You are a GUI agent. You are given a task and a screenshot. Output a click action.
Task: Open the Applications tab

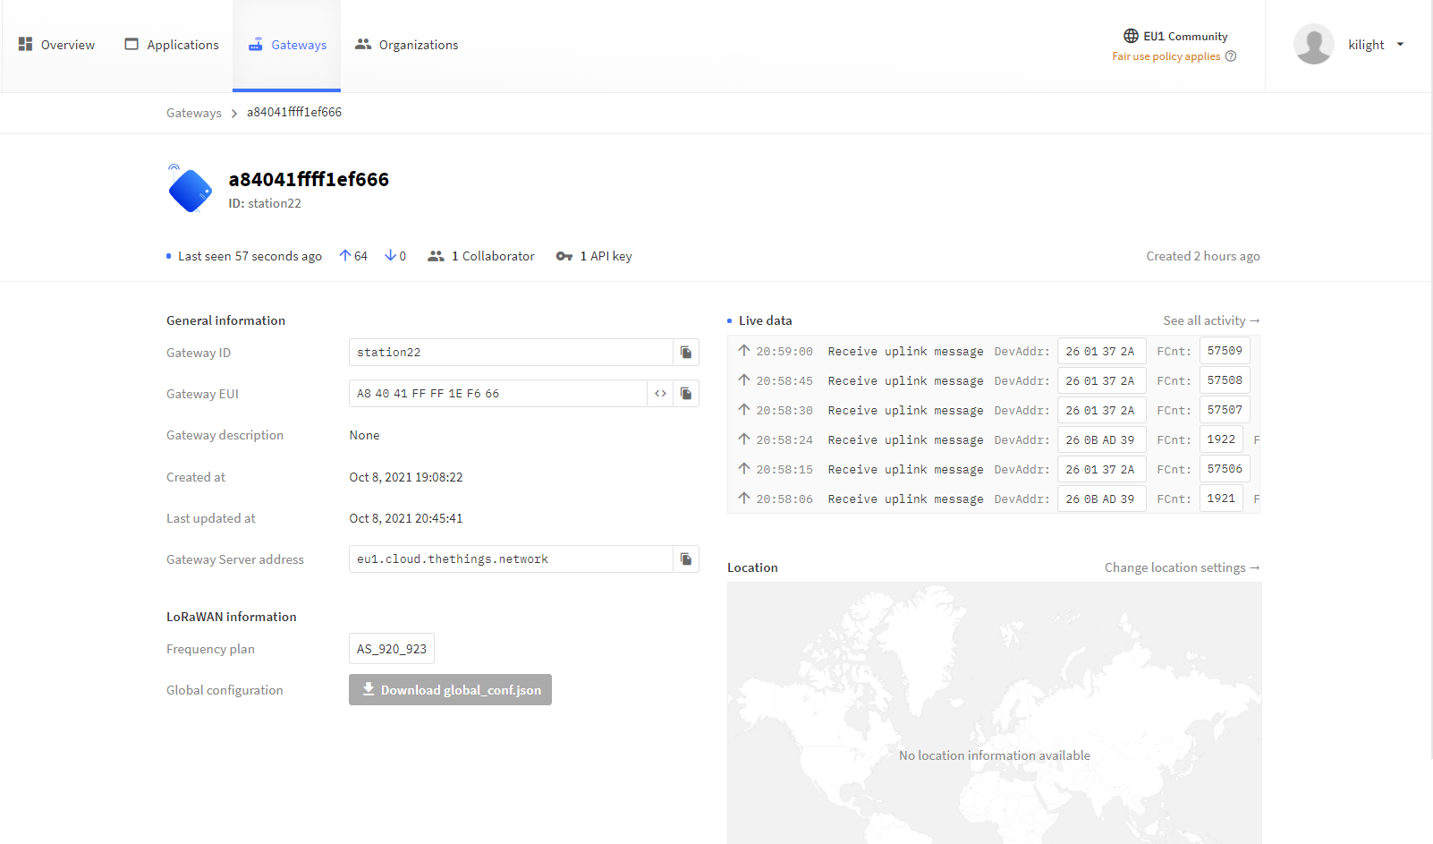coord(172,45)
